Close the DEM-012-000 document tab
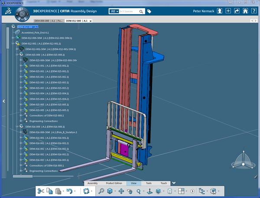Image resolution: width=260 pixels, height=198 pixels. [91, 21]
